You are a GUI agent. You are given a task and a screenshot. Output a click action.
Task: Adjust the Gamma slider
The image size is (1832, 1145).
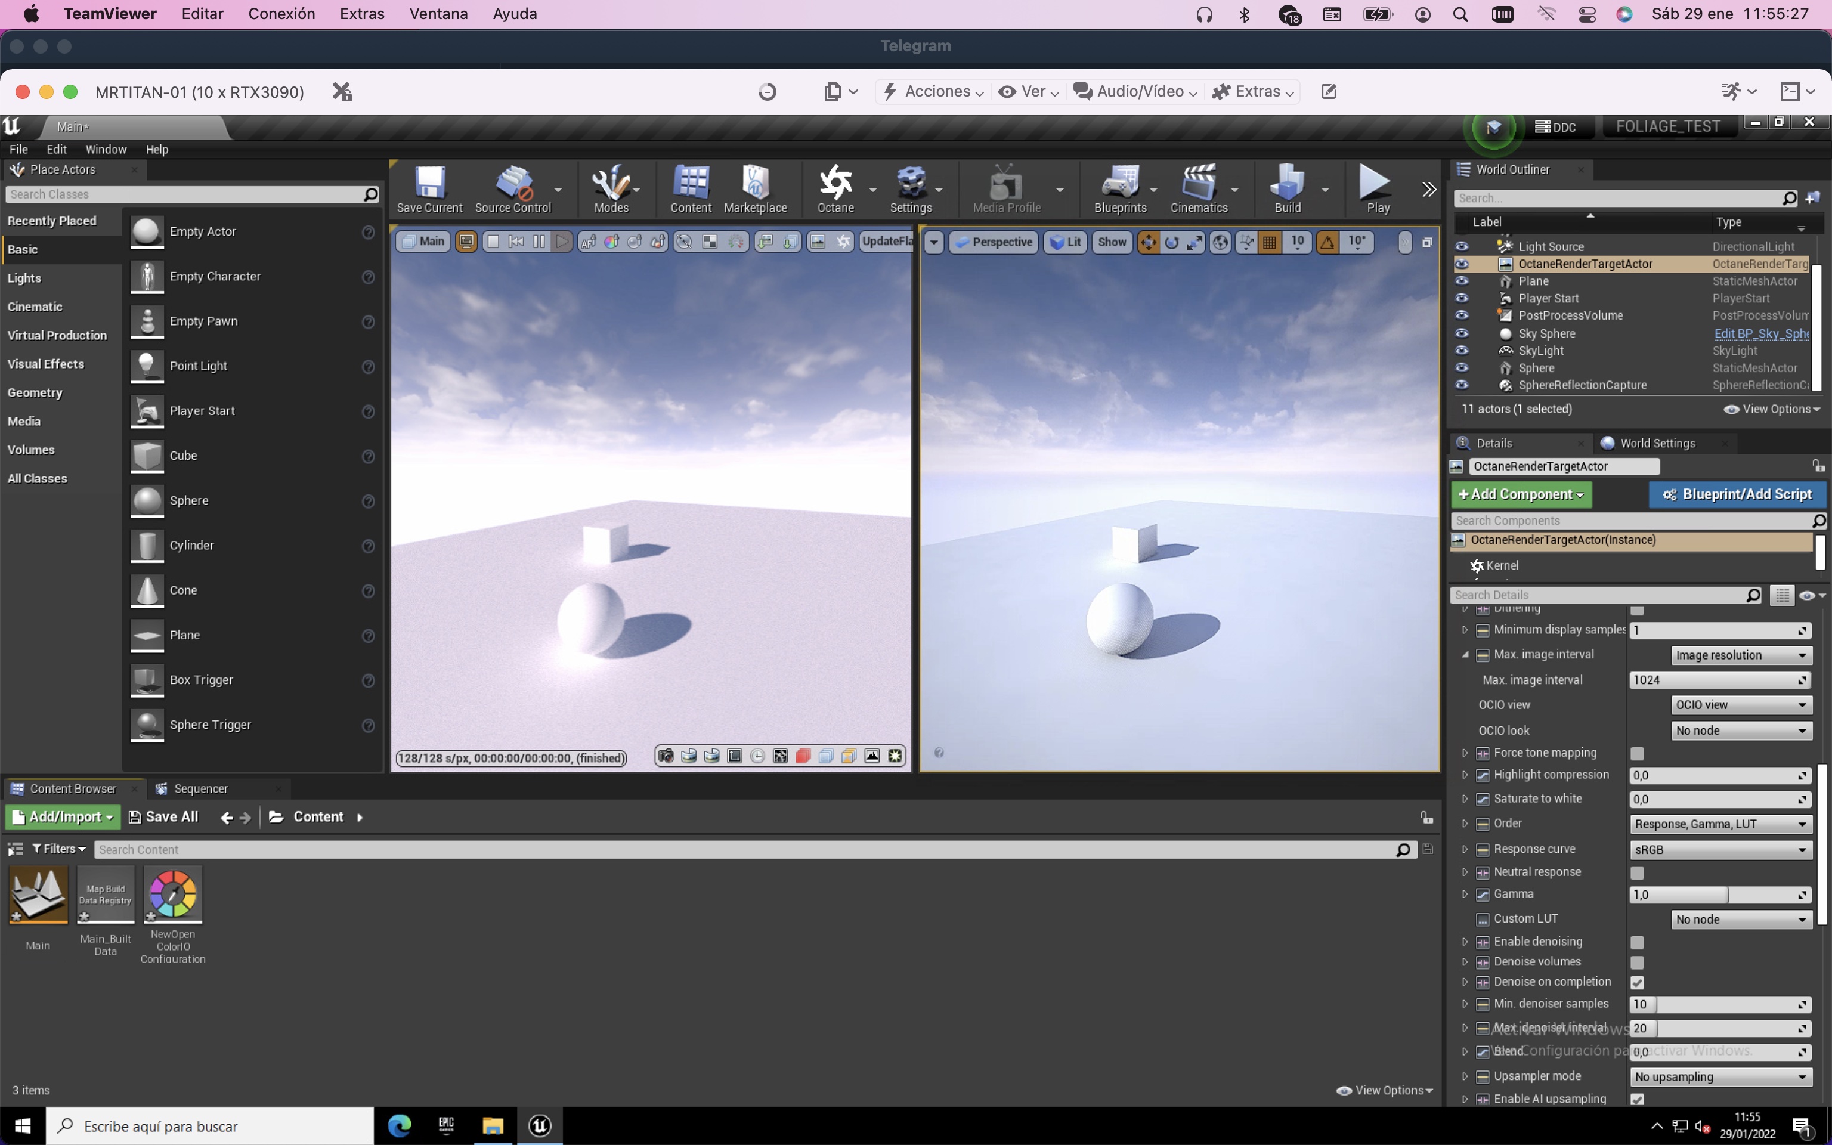(x=1720, y=895)
